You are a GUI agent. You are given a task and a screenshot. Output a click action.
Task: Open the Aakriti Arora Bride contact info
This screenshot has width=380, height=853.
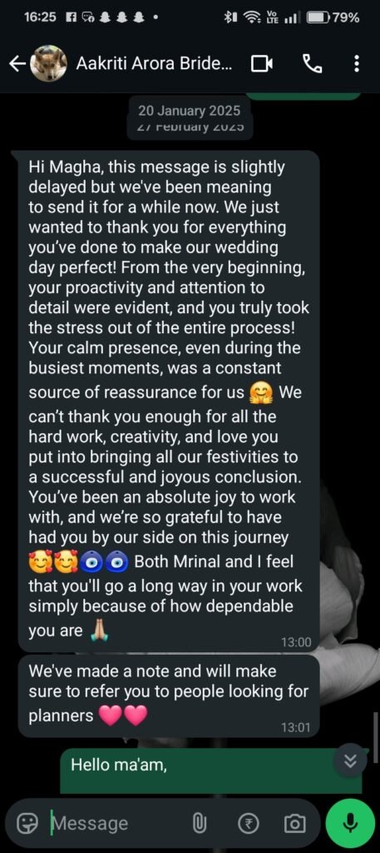[154, 63]
